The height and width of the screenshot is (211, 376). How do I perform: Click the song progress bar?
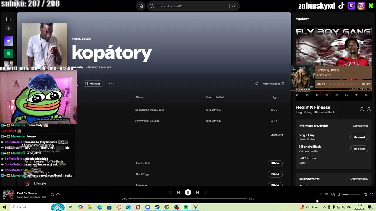tap(188, 199)
